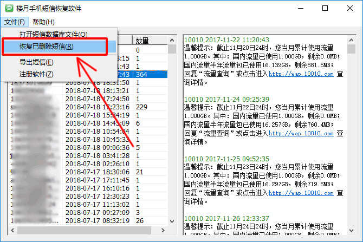Open the 文件(F) menu
363x242 pixels.
(x=14, y=22)
